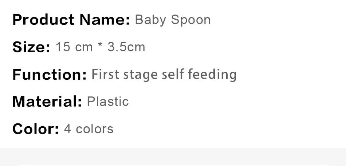The image size is (346, 166).
Task: Click the "Product Name:" label
Action: (x=71, y=20)
